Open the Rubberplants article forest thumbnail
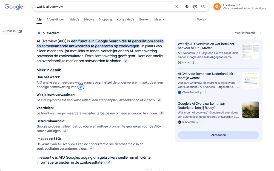This screenshot has width=274, height=171. (250, 110)
